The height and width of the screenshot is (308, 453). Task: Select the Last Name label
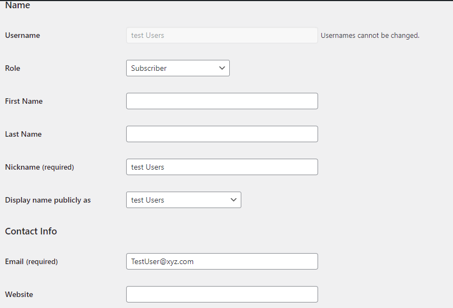click(x=23, y=134)
